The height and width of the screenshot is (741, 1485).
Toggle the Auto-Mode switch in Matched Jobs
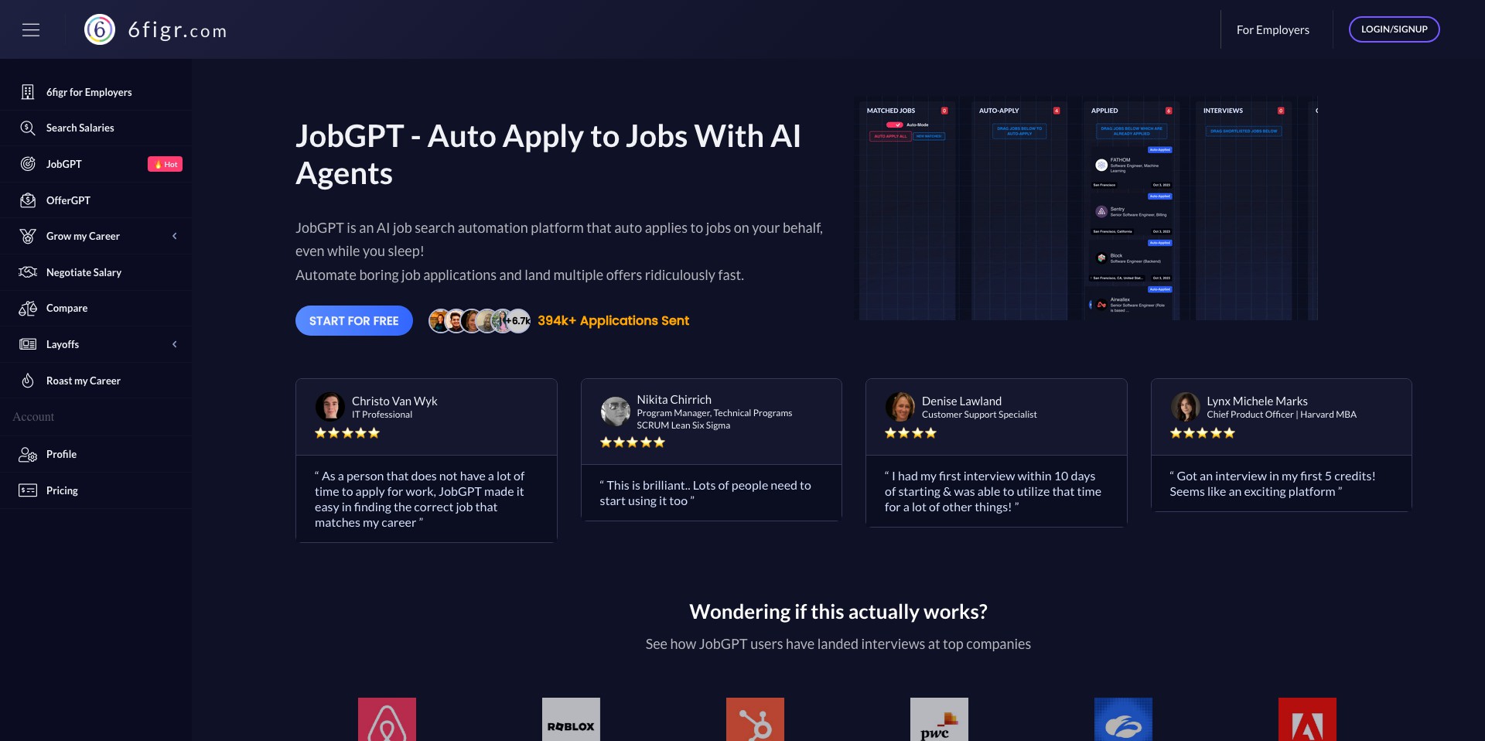click(x=895, y=125)
